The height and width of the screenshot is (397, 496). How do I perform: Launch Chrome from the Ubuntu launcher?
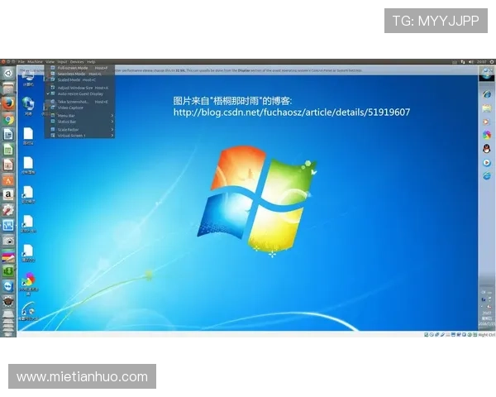(x=8, y=119)
